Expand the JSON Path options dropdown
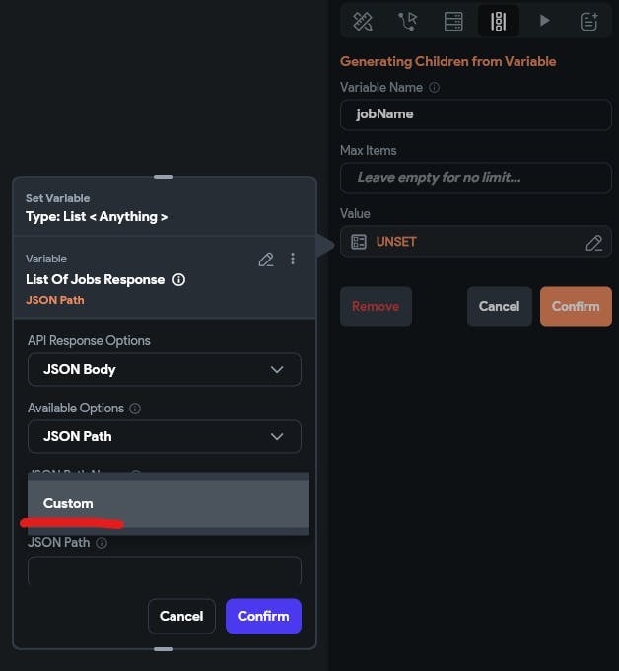The width and height of the screenshot is (619, 671). [x=165, y=437]
